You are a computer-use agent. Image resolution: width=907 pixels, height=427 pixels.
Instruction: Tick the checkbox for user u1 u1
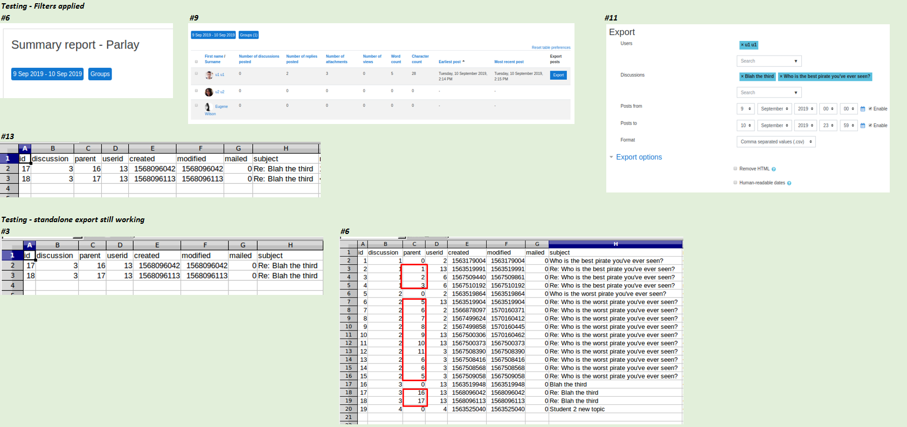(196, 73)
